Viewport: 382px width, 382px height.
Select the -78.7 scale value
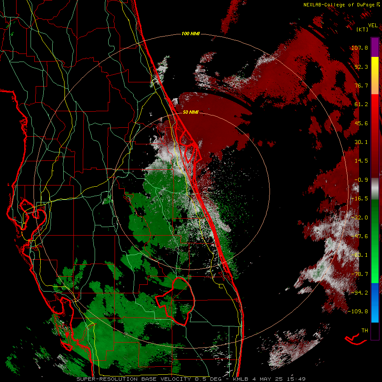[x=360, y=274]
